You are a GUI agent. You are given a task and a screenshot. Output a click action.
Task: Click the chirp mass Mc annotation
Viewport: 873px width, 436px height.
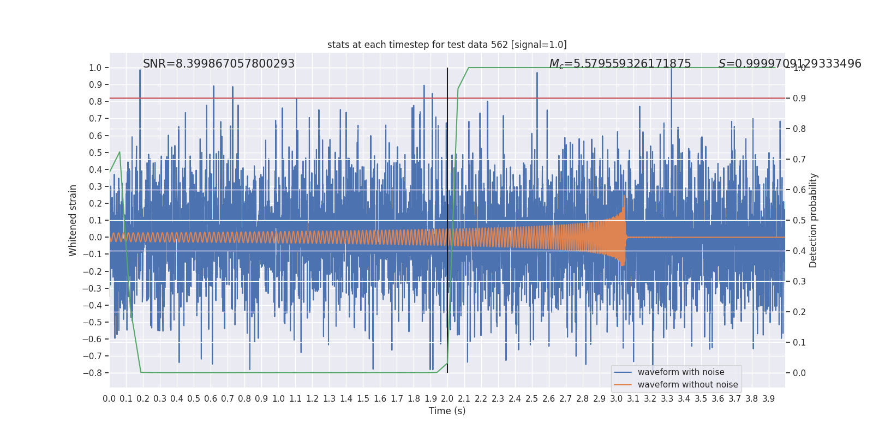pos(620,64)
